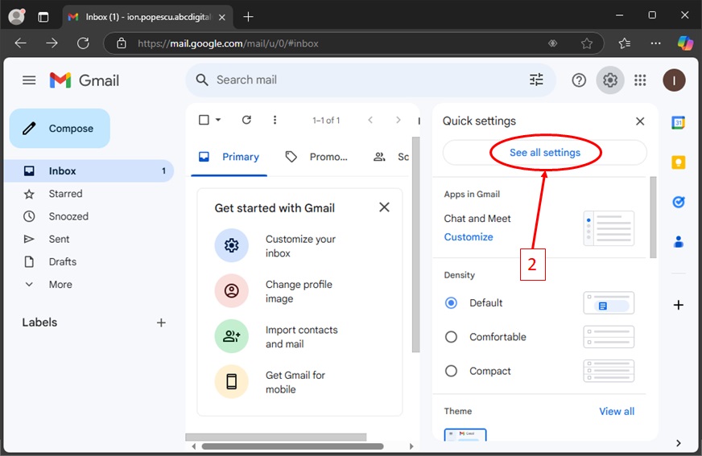Select the Default density option
702x456 pixels.
pyautogui.click(x=452, y=303)
